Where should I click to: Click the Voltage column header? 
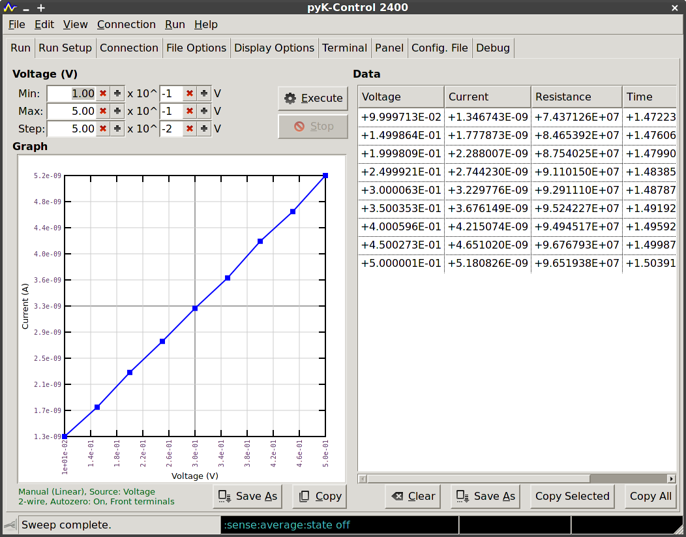tap(401, 97)
